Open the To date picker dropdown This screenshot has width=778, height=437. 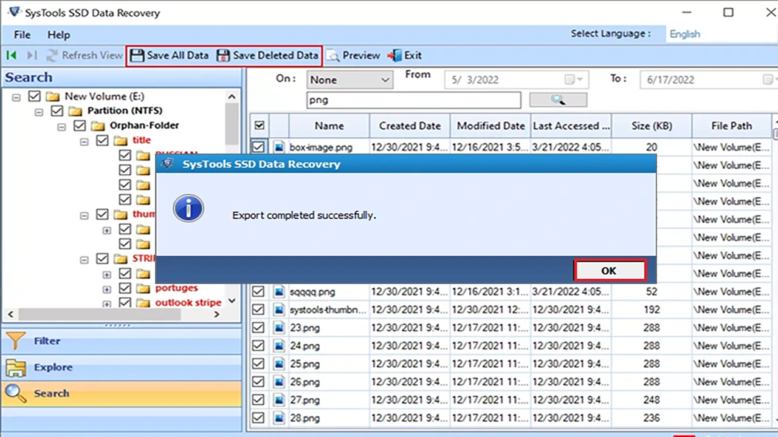(x=769, y=80)
